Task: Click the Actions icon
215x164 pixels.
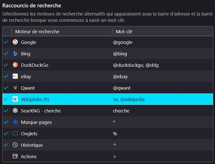Action: click(x=15, y=156)
